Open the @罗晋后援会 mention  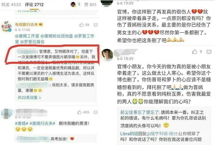point(32,42)
